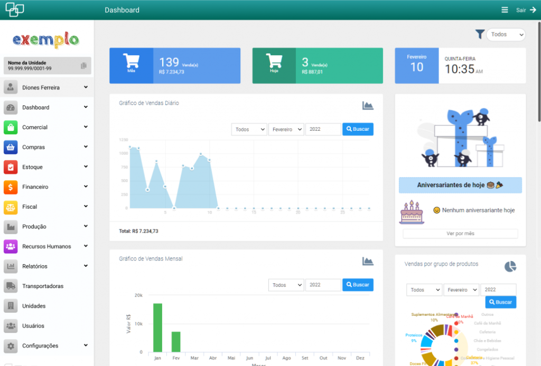Click the green today sales cart icon
Screen dimensions: 541x366
tap(274, 62)
